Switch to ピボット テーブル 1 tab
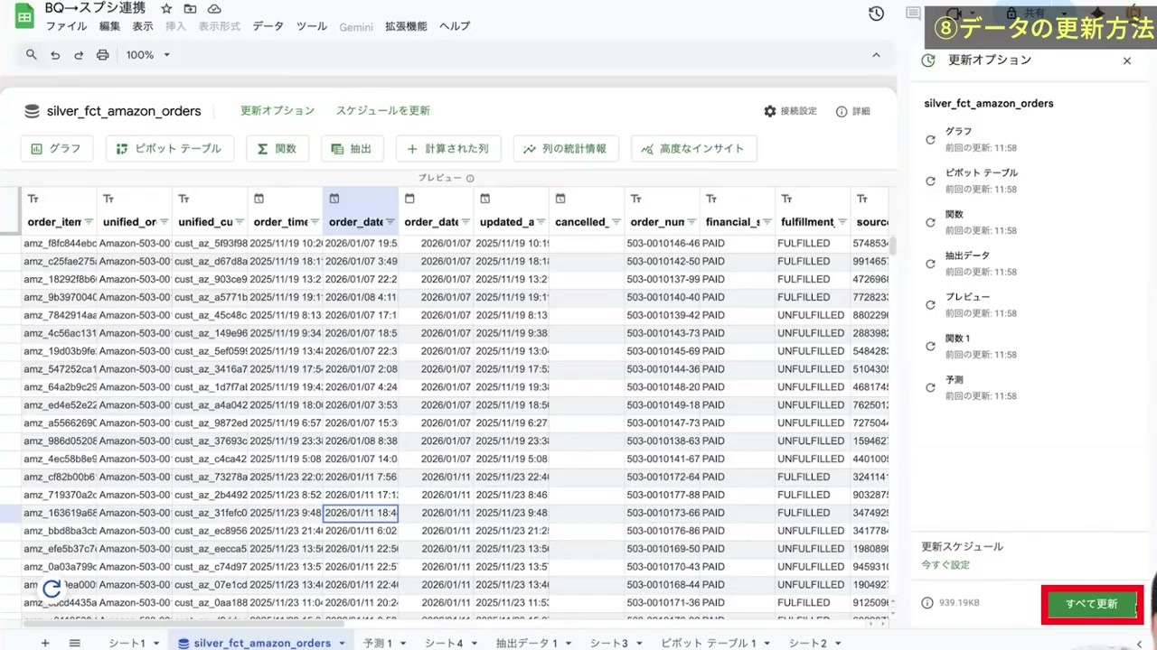Viewport: 1157px width, 650px height. pyautogui.click(x=709, y=643)
